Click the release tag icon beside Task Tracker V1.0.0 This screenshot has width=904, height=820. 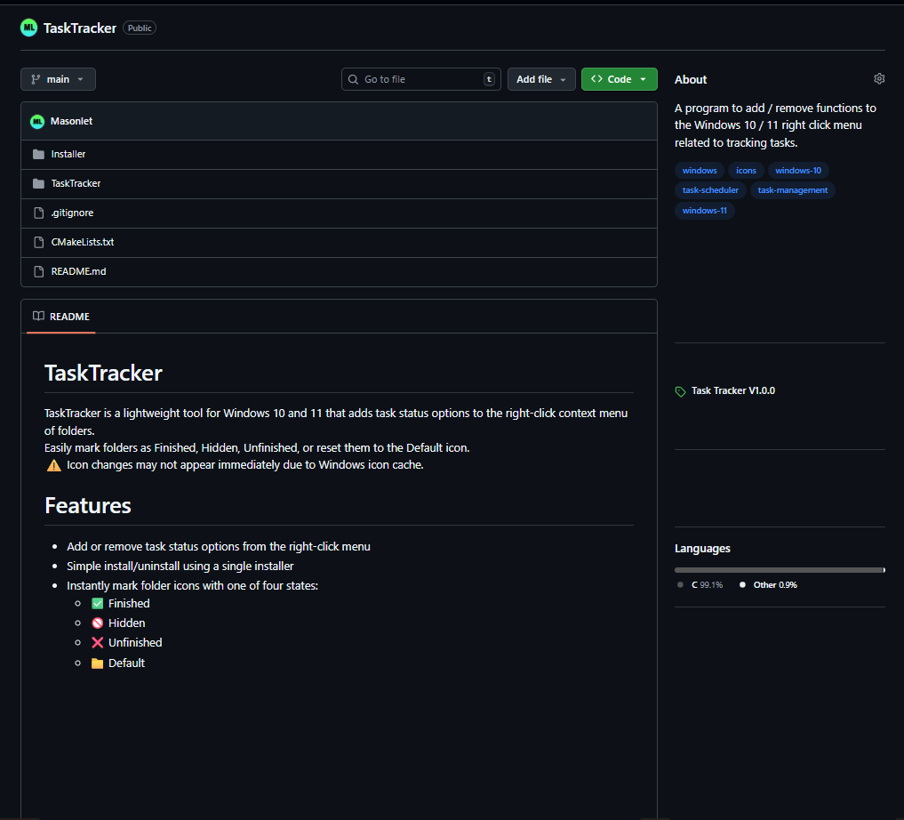point(681,391)
